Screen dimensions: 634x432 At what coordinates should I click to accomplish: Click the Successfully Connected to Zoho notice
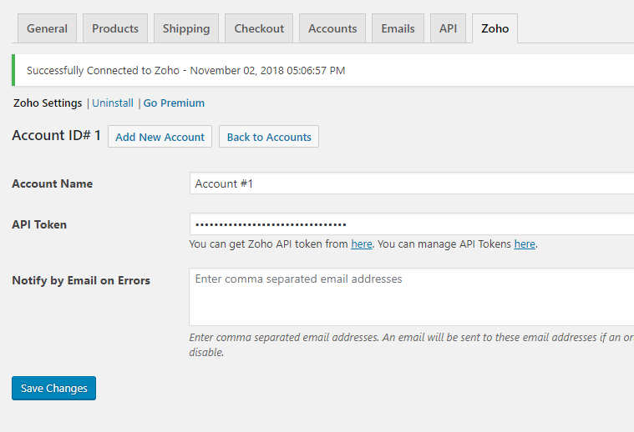pos(186,70)
